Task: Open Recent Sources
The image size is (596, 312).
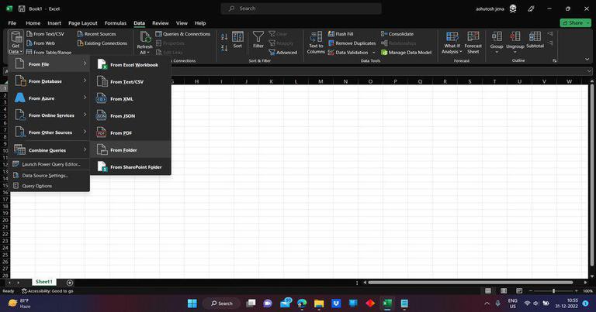Action: point(96,34)
